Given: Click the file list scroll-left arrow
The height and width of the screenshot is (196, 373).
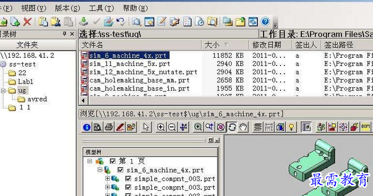Looking at the screenshot, I should 83,101.
